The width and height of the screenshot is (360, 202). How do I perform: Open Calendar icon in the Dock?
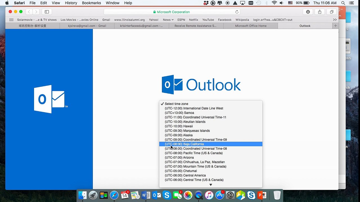pos(125,195)
